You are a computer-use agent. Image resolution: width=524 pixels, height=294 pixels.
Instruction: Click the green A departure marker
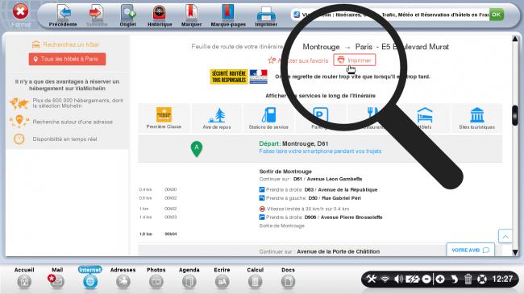197,149
